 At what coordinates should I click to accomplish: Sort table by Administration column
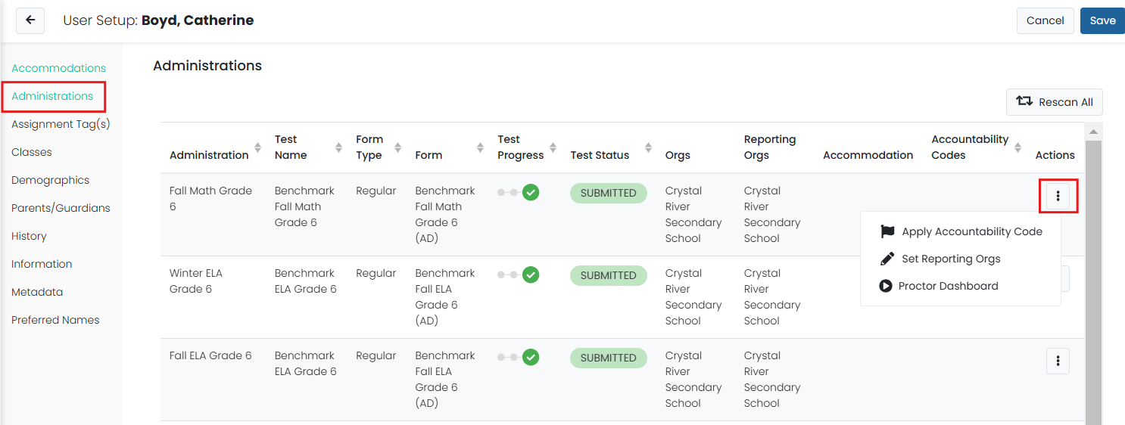pyautogui.click(x=257, y=147)
